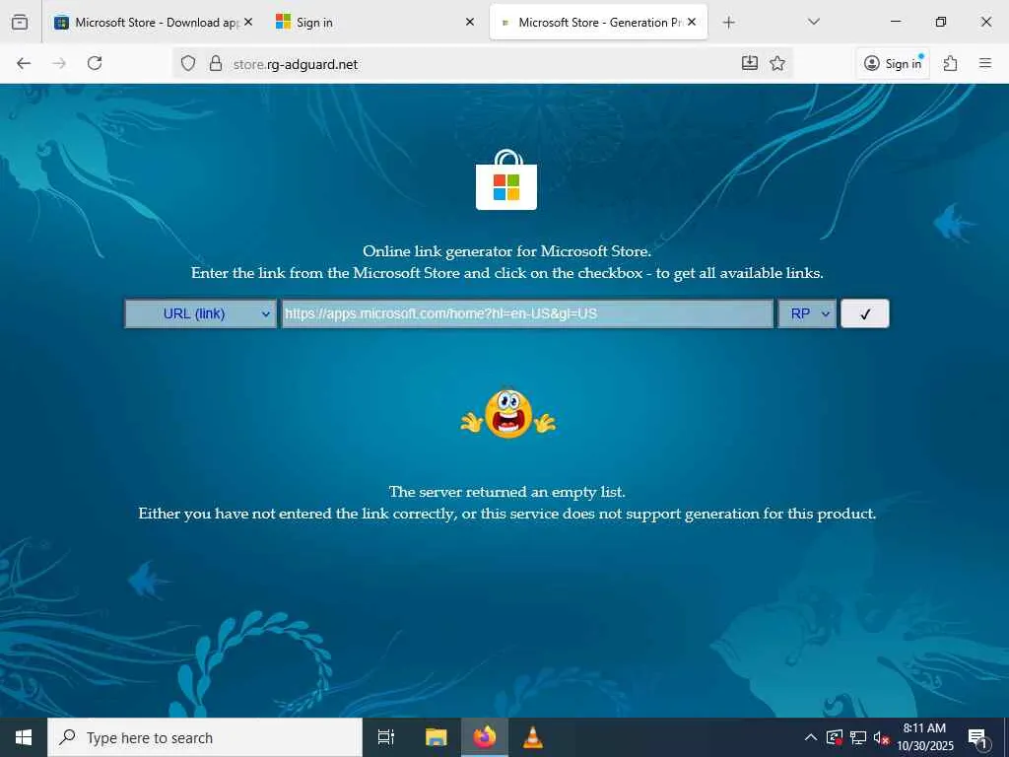Open File Explorer from the taskbar

[437, 737]
